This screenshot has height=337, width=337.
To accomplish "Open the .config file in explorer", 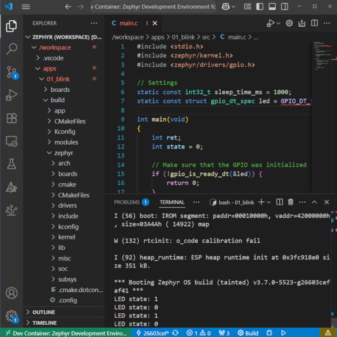I will [67, 300].
